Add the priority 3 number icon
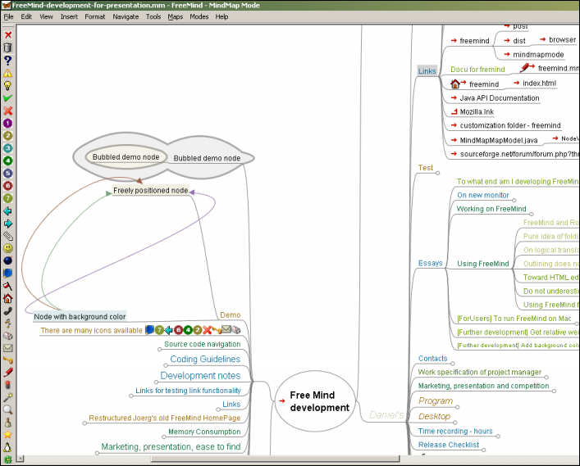Image resolution: width=580 pixels, height=466 pixels. (x=7, y=148)
